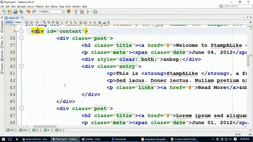
Task: Click the Last Edit editor icon
Action: (27, 22)
